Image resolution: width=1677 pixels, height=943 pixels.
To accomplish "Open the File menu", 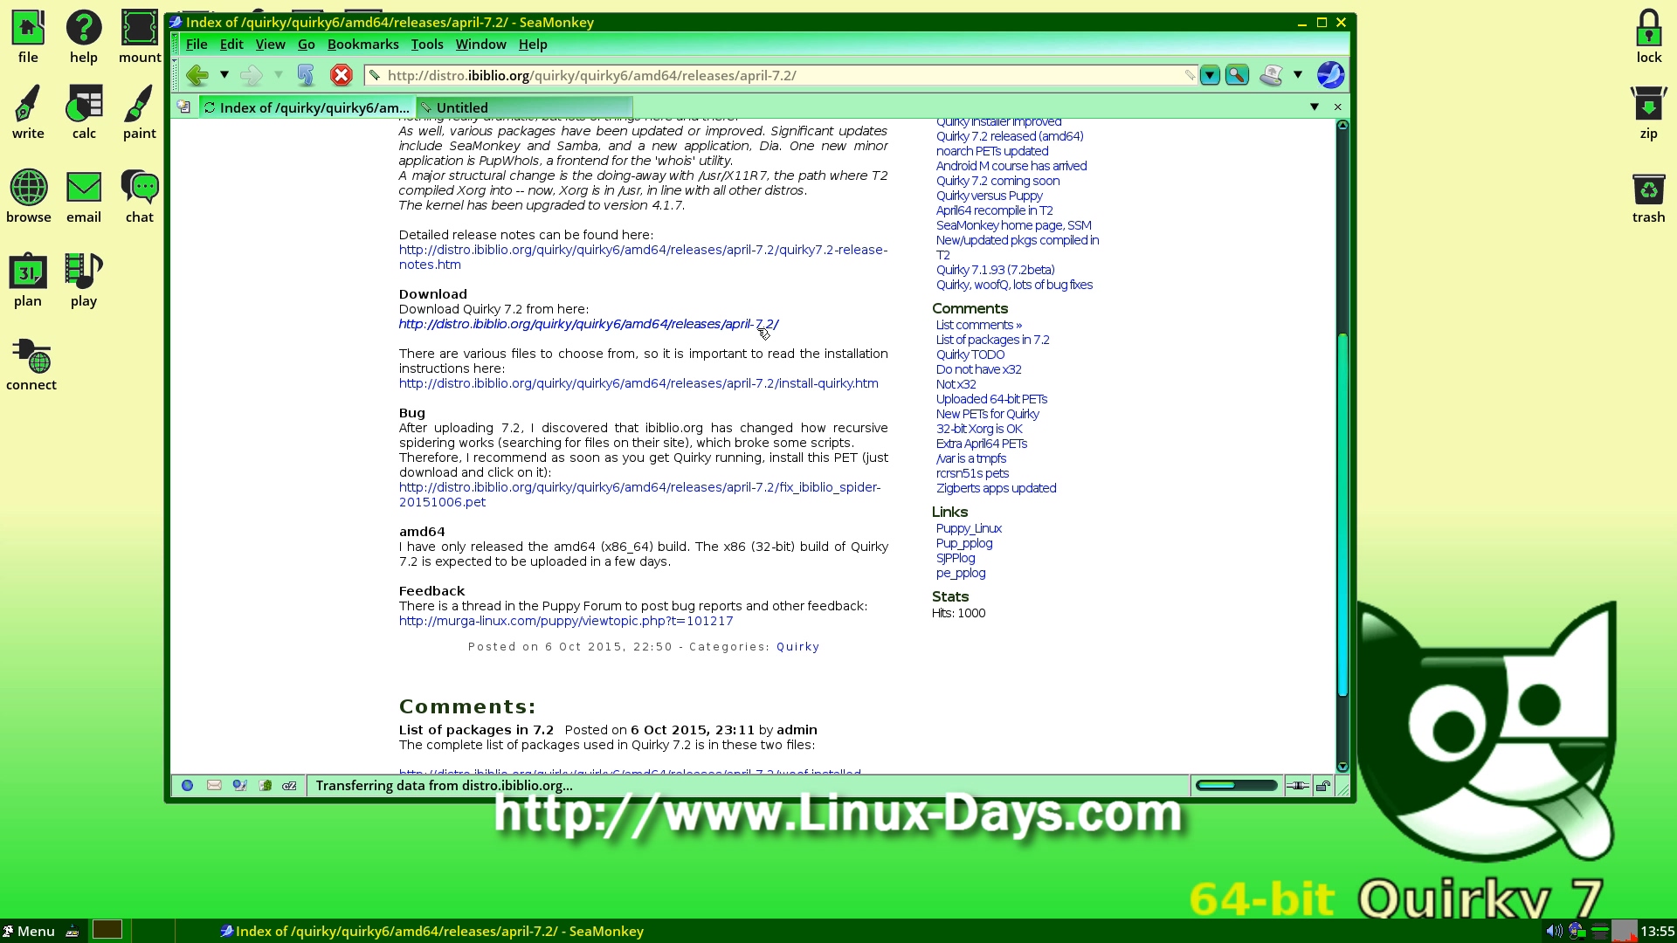I will (x=197, y=45).
